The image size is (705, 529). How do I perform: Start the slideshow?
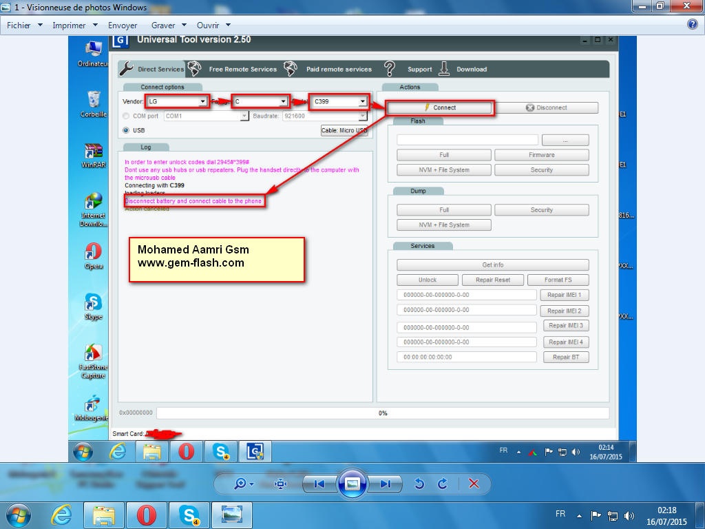click(x=352, y=484)
